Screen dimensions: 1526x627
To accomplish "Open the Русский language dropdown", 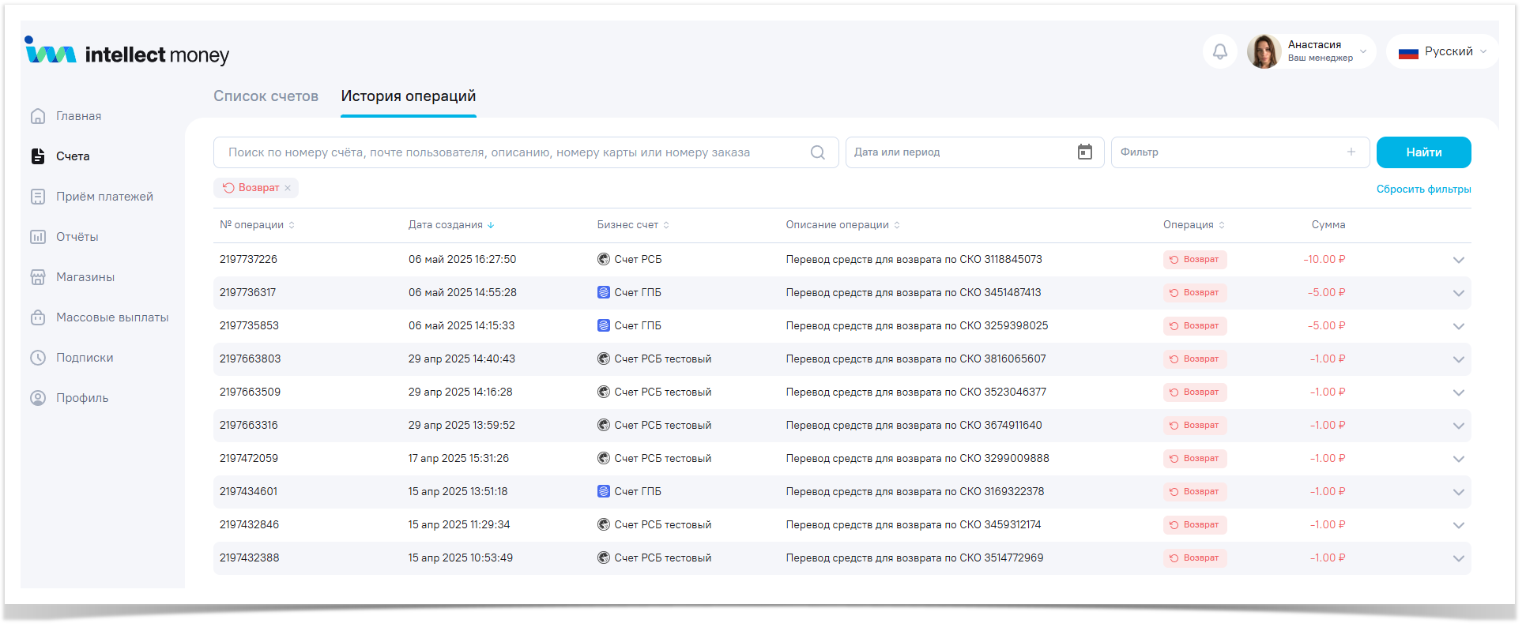I will (x=1442, y=52).
